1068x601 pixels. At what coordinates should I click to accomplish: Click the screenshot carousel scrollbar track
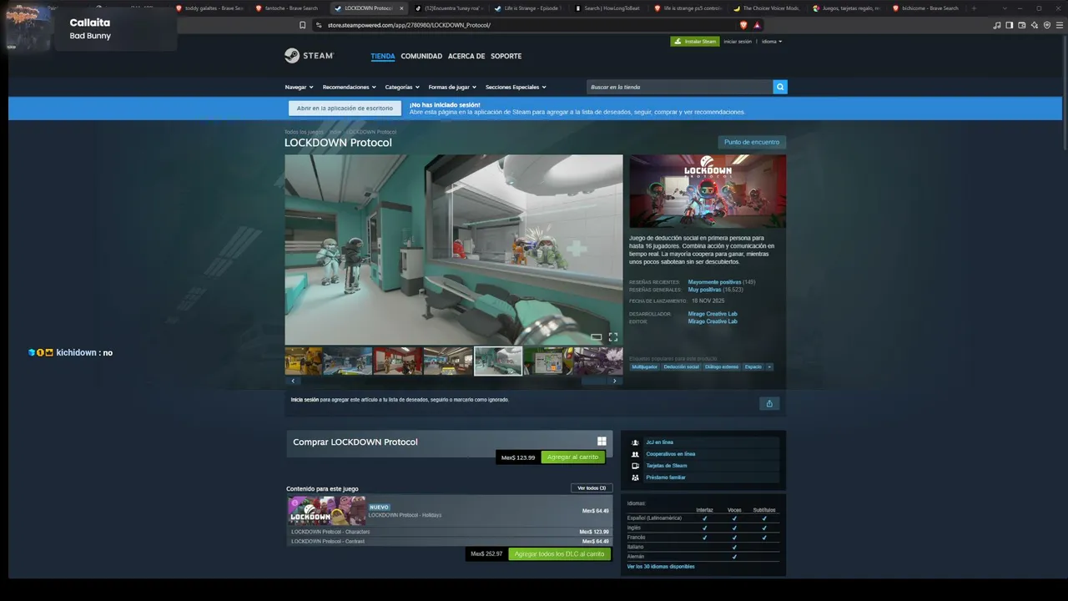[x=454, y=381]
